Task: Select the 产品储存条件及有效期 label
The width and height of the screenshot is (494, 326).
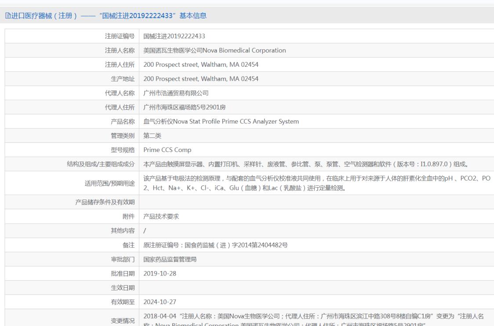Action: tap(105, 202)
